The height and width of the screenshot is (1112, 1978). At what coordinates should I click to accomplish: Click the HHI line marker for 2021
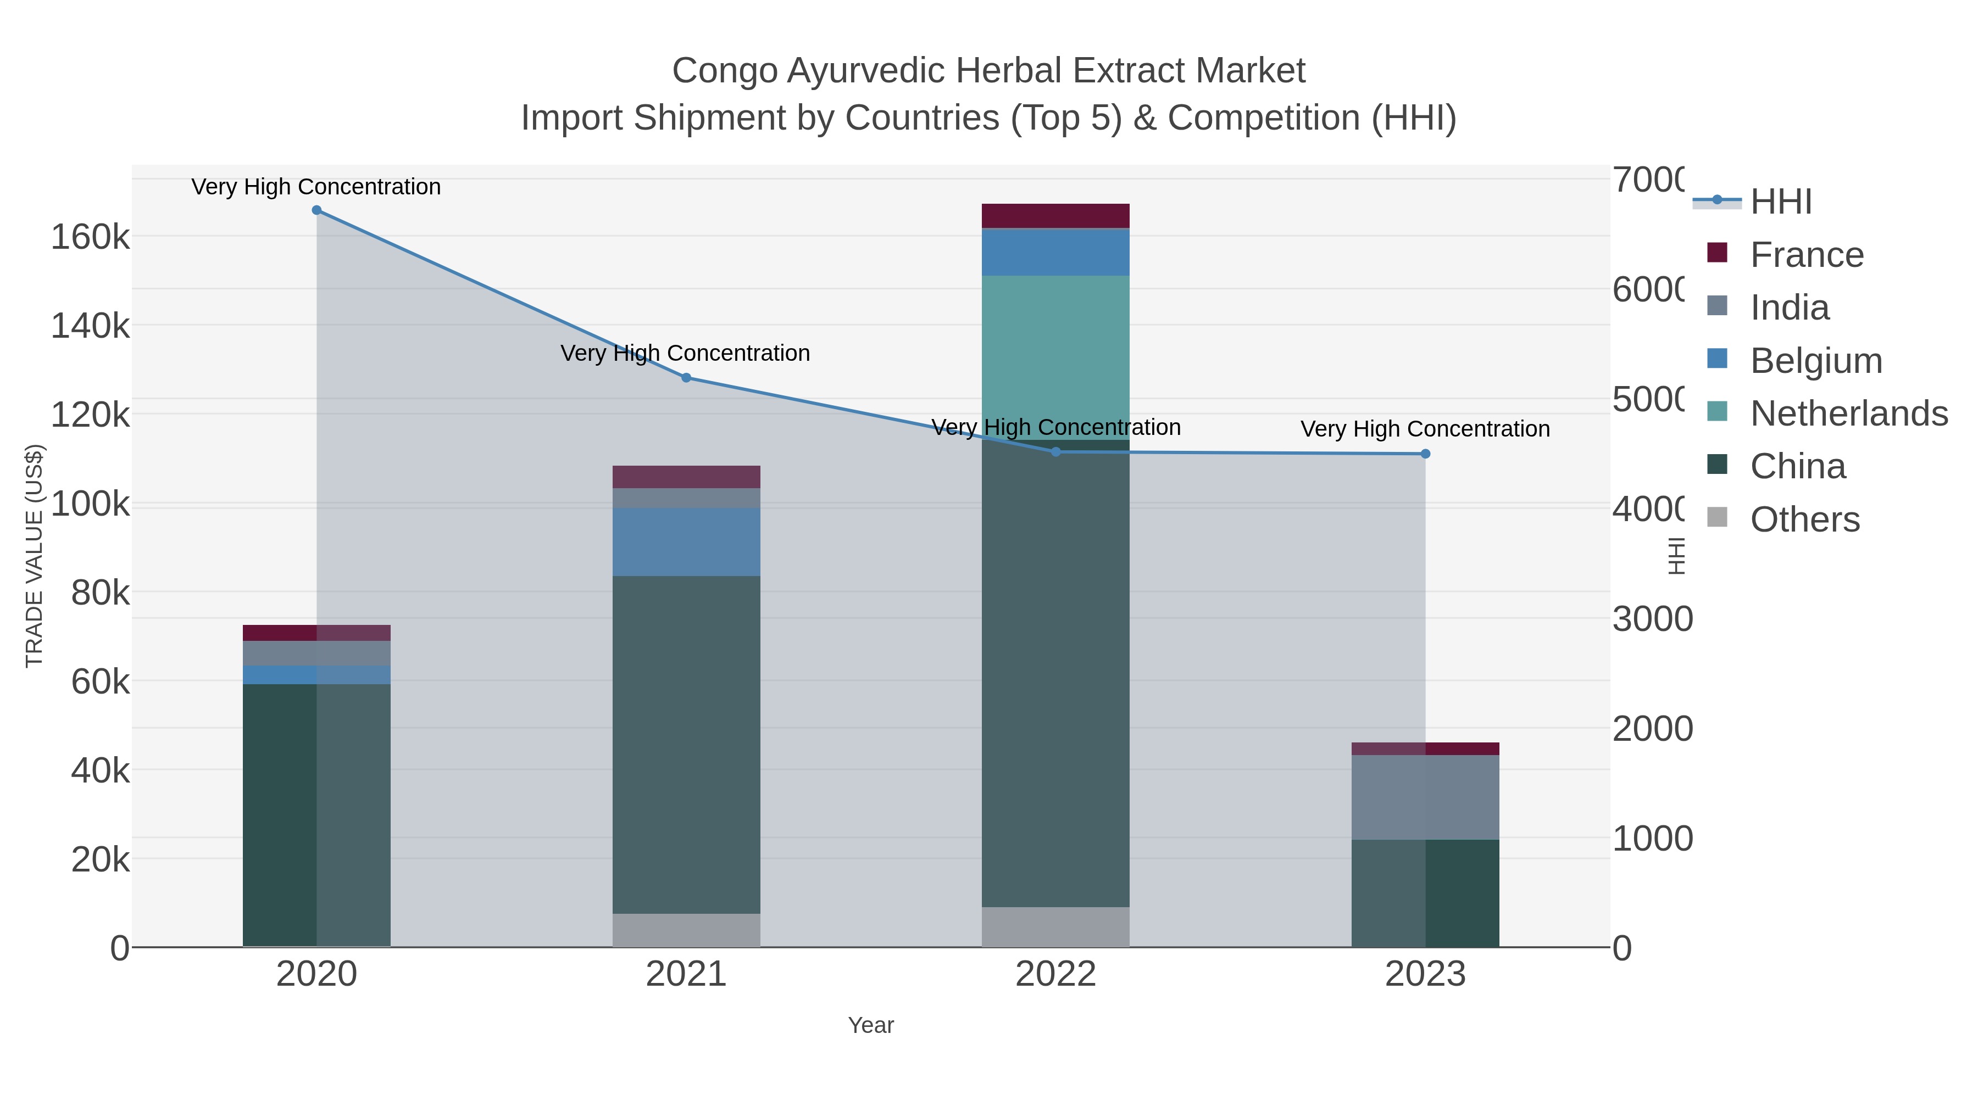(686, 378)
